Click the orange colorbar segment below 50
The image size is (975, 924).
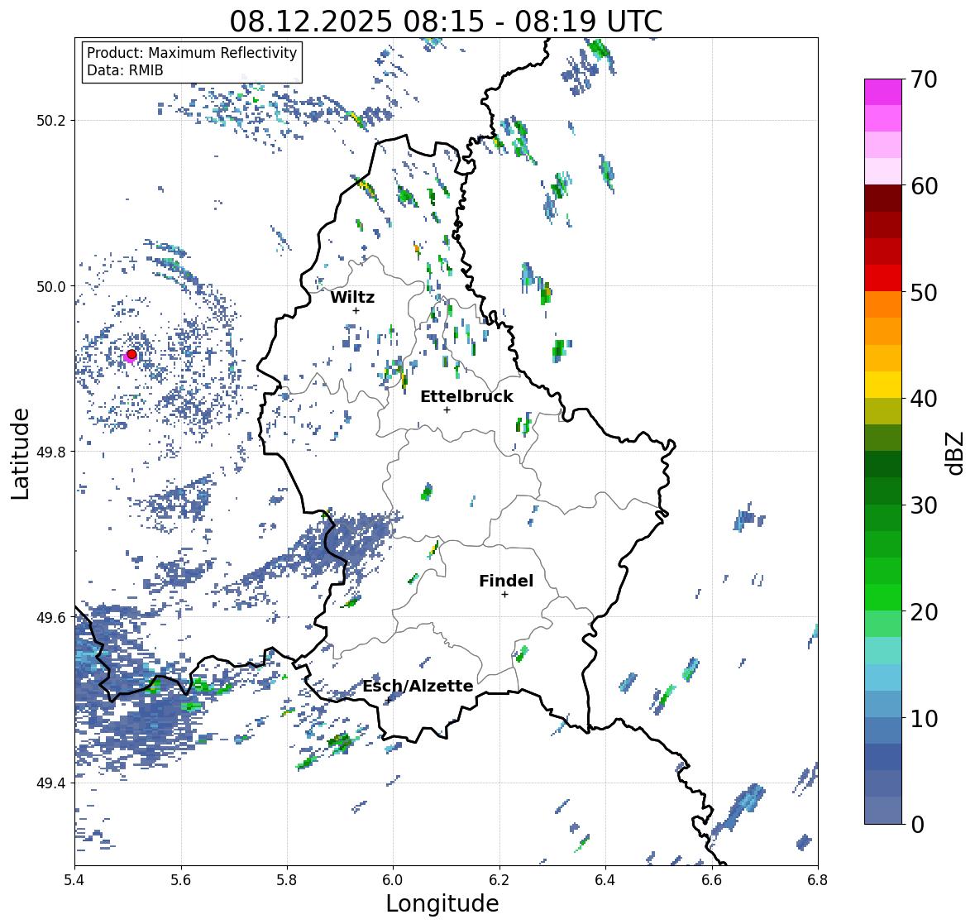click(883, 304)
